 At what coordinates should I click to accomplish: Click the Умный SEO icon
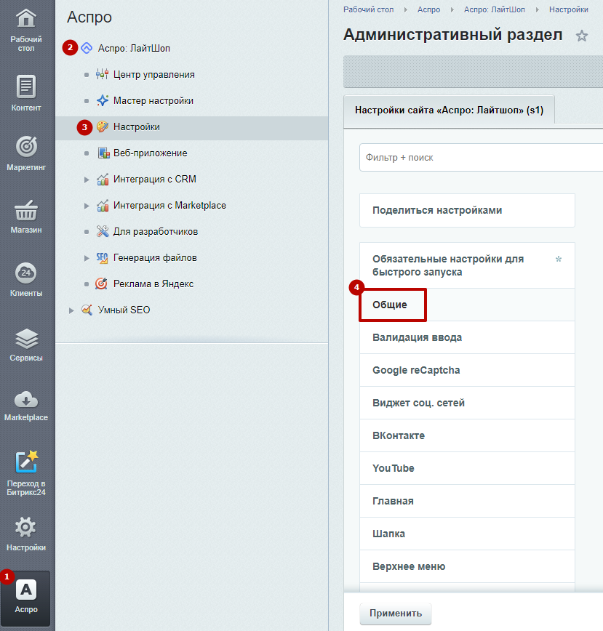point(87,310)
